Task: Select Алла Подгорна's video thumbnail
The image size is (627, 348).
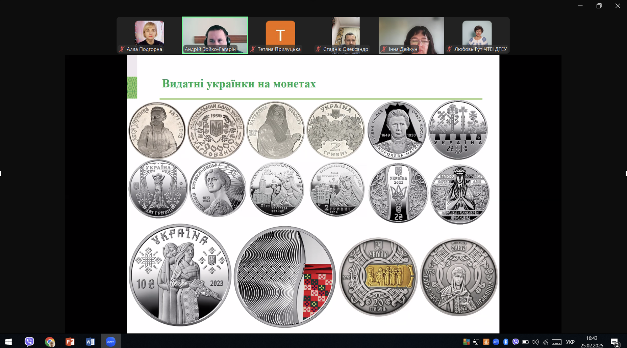Action: [x=149, y=35]
